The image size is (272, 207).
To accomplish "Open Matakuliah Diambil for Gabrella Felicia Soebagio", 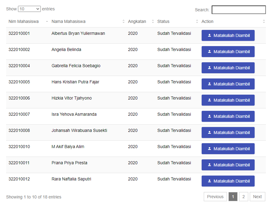I will pos(228,68).
